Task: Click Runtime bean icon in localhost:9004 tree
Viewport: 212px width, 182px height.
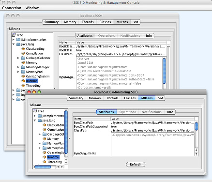Action: [23, 81]
